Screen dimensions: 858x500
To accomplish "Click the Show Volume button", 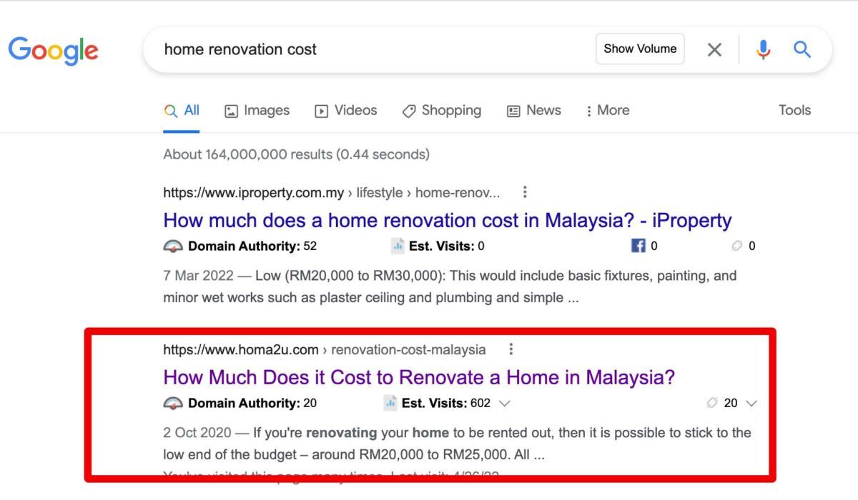I will click(640, 49).
